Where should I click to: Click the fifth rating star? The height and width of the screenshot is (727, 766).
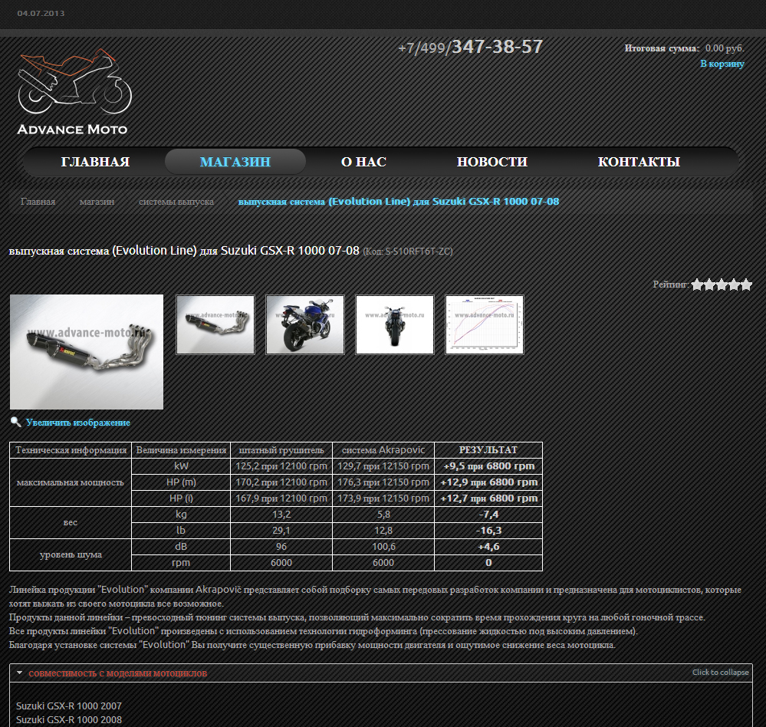(x=746, y=285)
